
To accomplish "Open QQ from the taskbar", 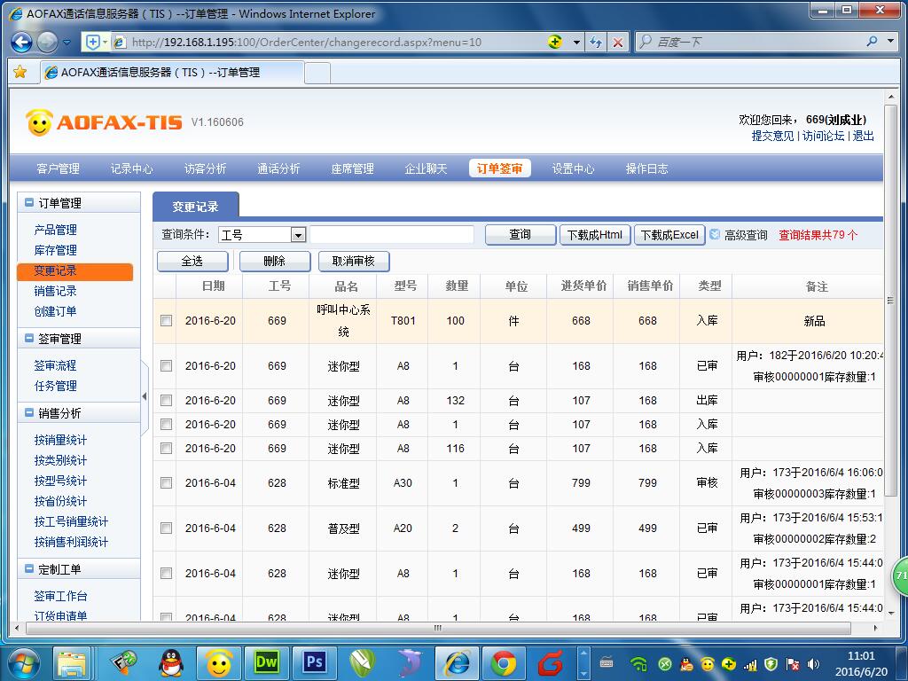I will tap(171, 661).
